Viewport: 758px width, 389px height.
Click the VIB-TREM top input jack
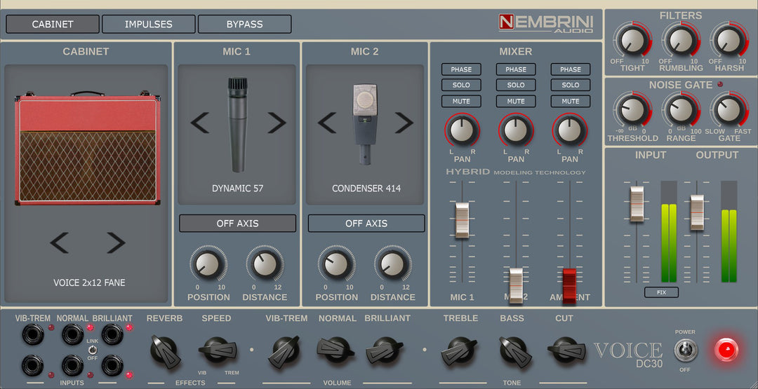[33, 335]
